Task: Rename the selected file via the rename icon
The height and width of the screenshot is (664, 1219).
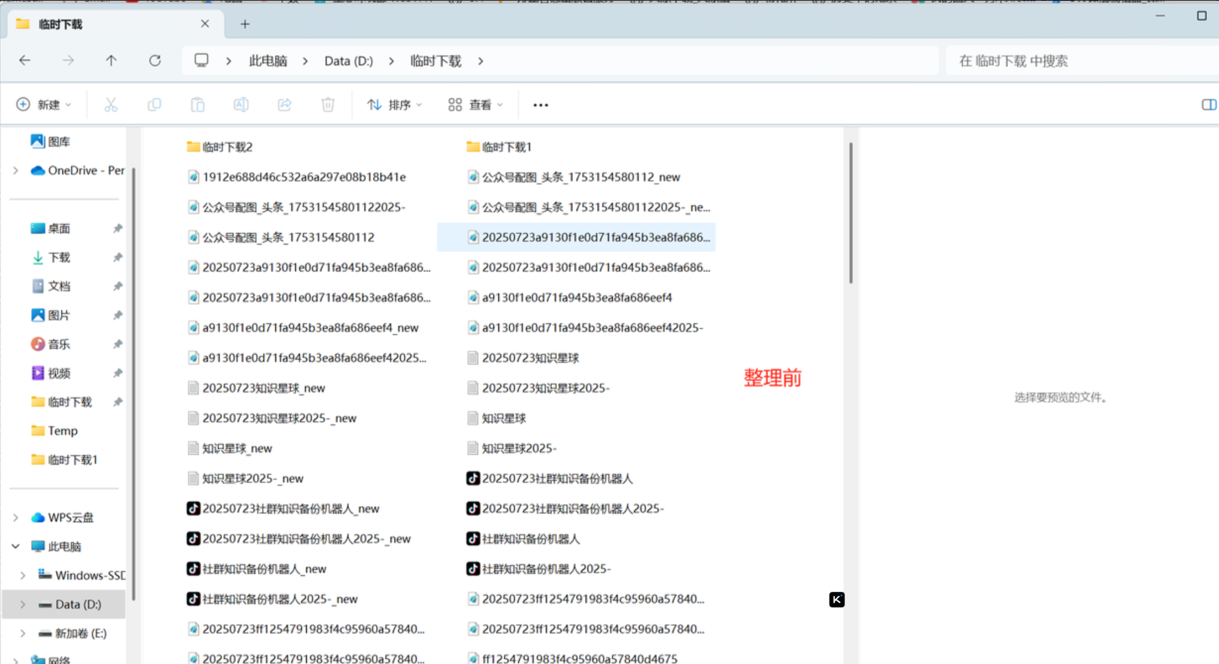Action: coord(240,104)
